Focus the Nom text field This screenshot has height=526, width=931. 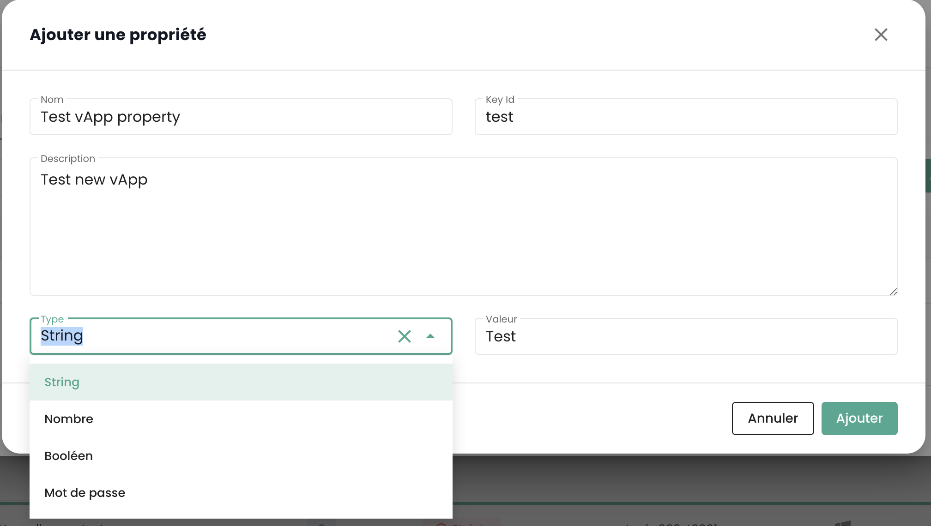240,117
